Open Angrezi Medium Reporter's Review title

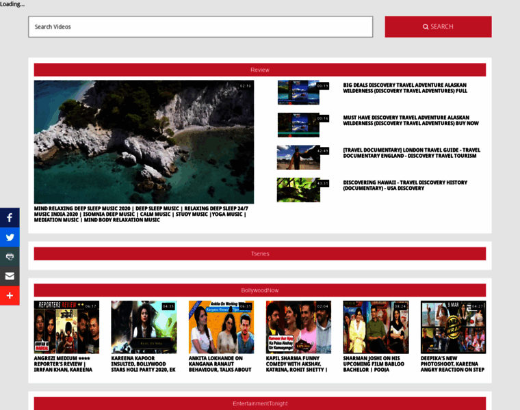(64, 364)
